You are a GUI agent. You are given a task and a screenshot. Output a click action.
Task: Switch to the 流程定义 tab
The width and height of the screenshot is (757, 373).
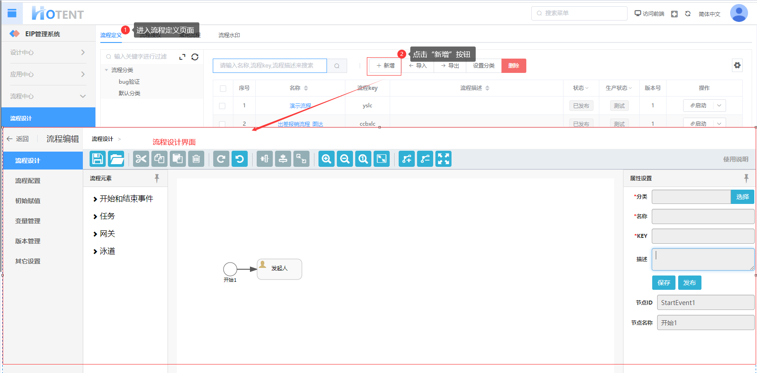pos(111,35)
